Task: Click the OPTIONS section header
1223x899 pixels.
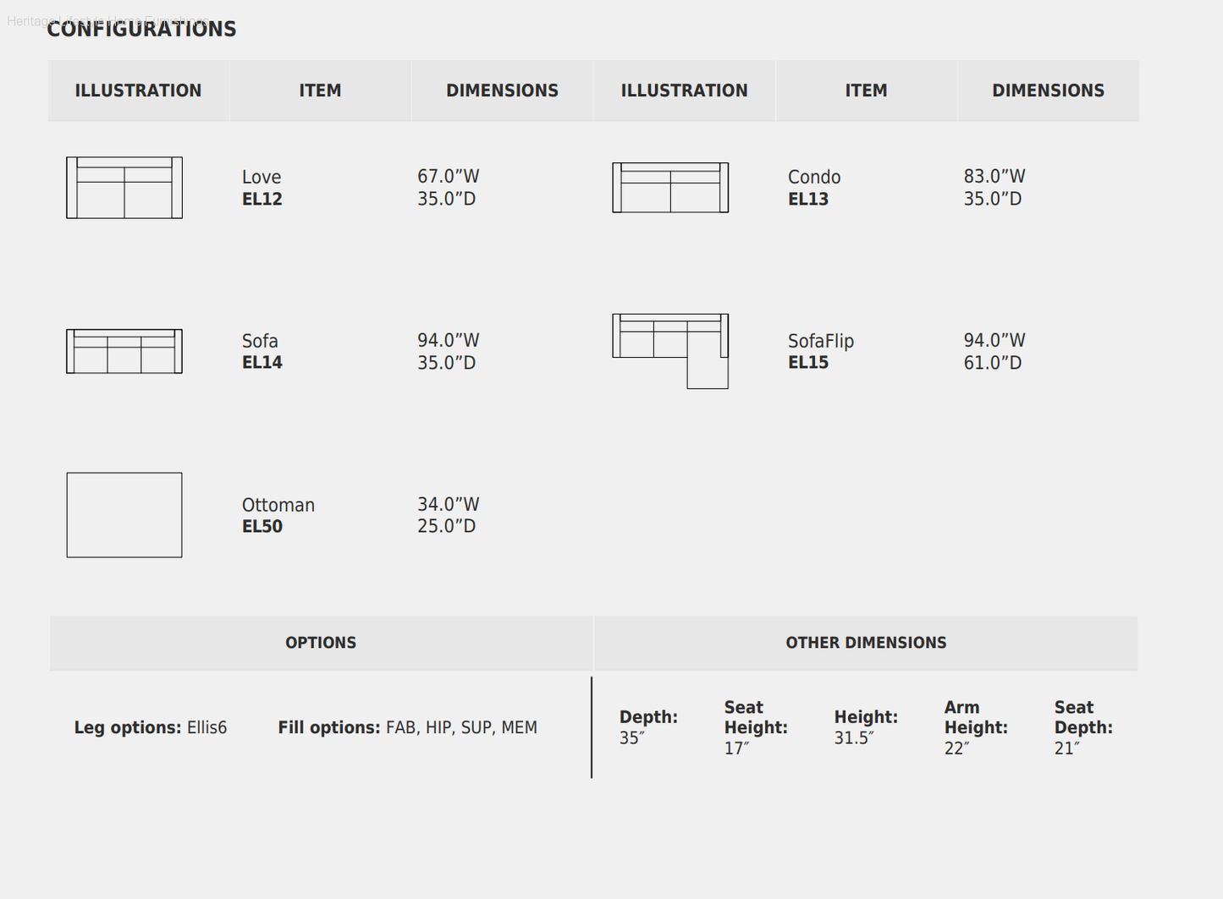Action: [x=321, y=643]
